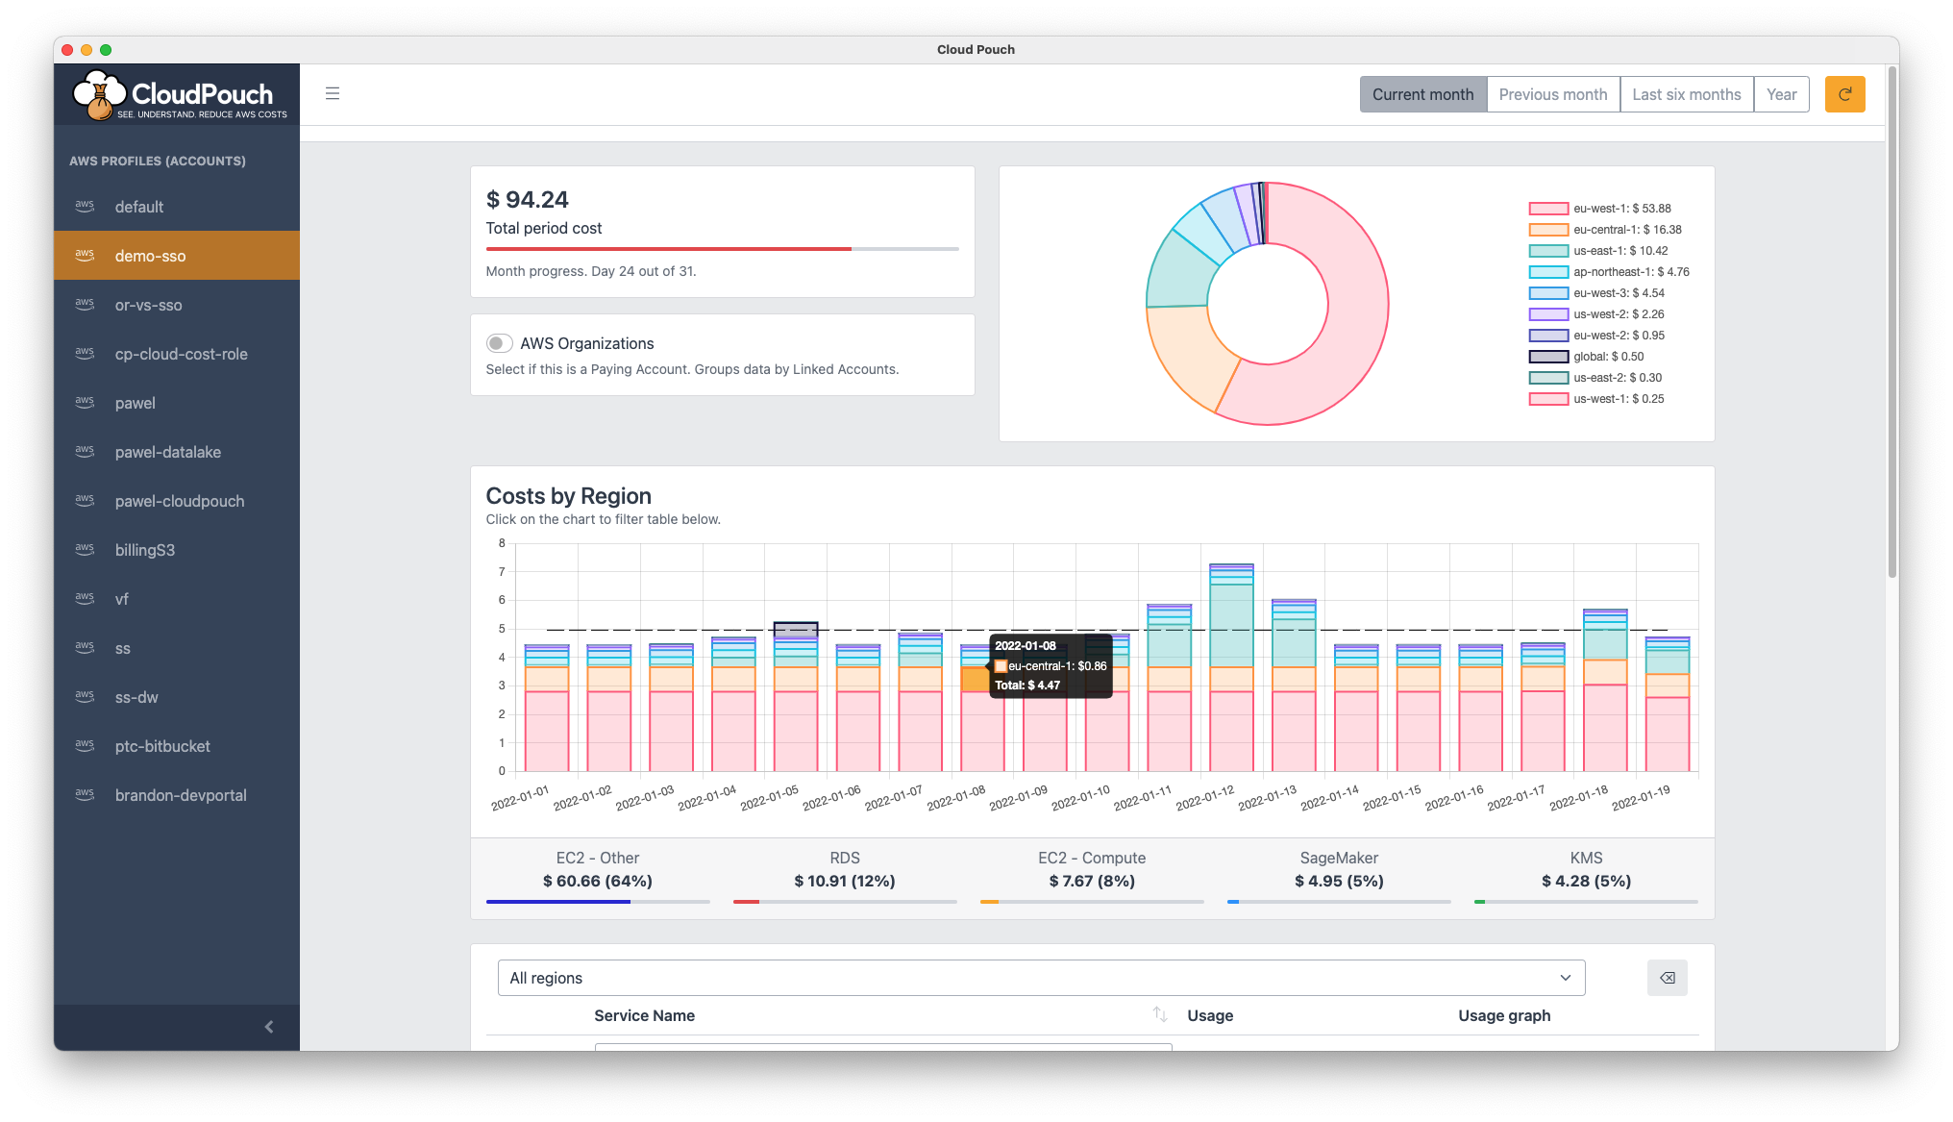Select the Year period button
Image resolution: width=1953 pixels, height=1122 pixels.
coord(1781,94)
